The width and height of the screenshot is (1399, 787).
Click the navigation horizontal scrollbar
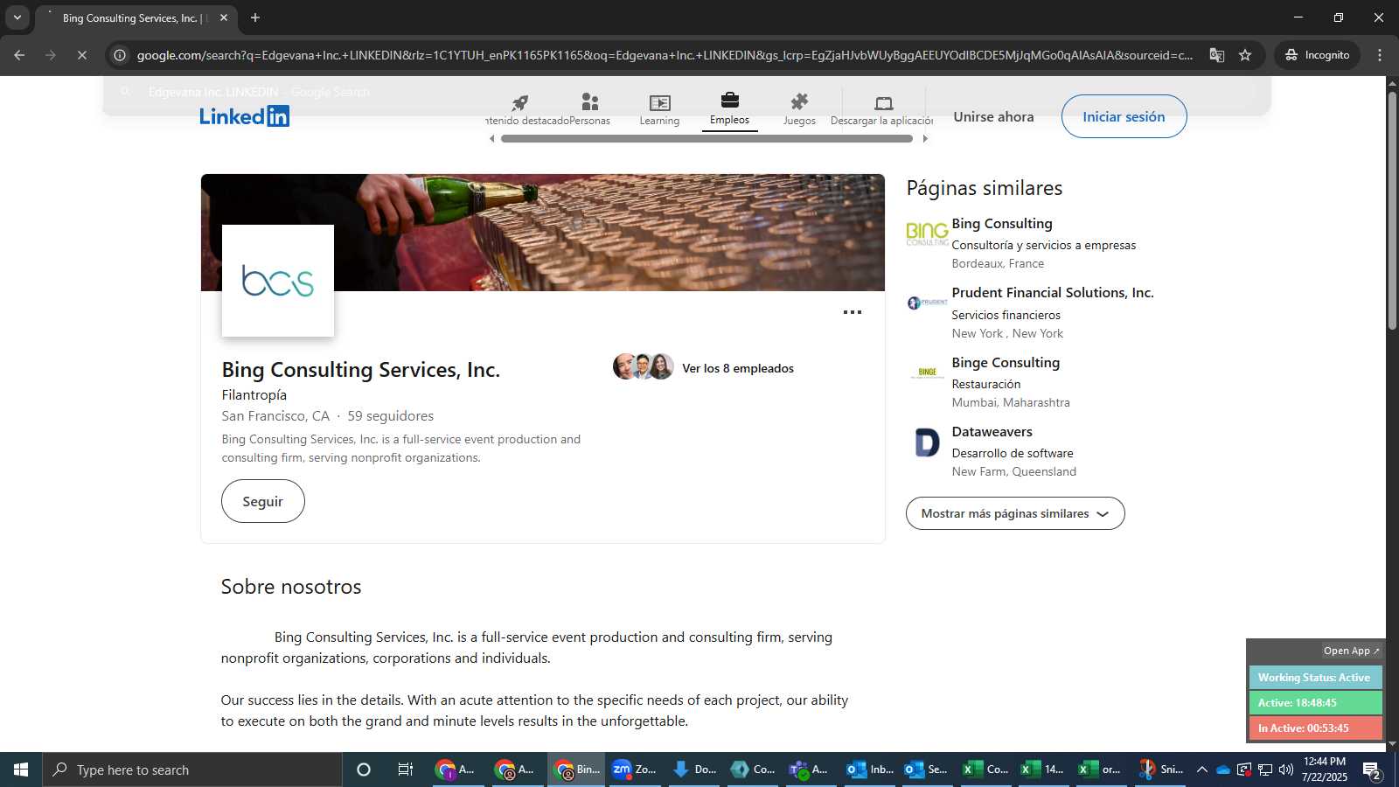point(706,139)
